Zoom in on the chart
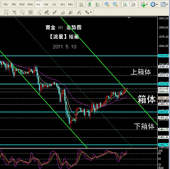This screenshot has height=169, width=170. [x=107, y=4]
